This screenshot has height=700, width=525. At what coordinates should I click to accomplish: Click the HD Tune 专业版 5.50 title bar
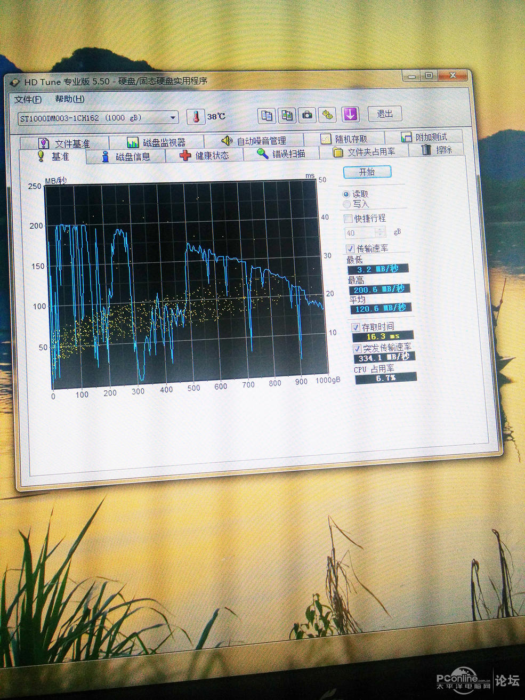238,80
